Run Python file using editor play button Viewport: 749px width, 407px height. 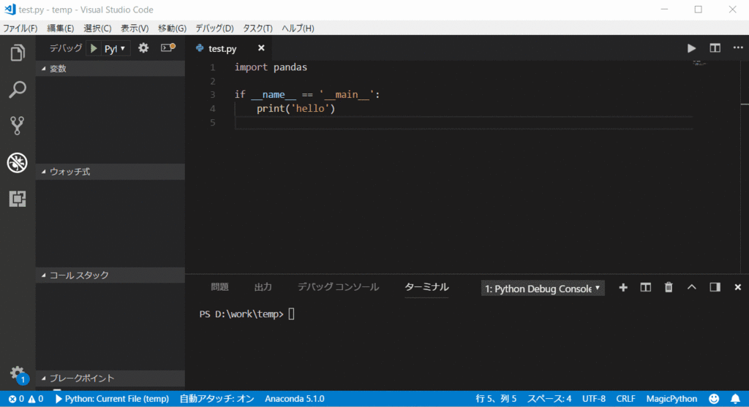[x=691, y=48]
